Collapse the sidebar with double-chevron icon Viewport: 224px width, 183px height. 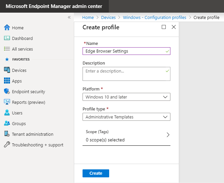pyautogui.click(x=69, y=17)
